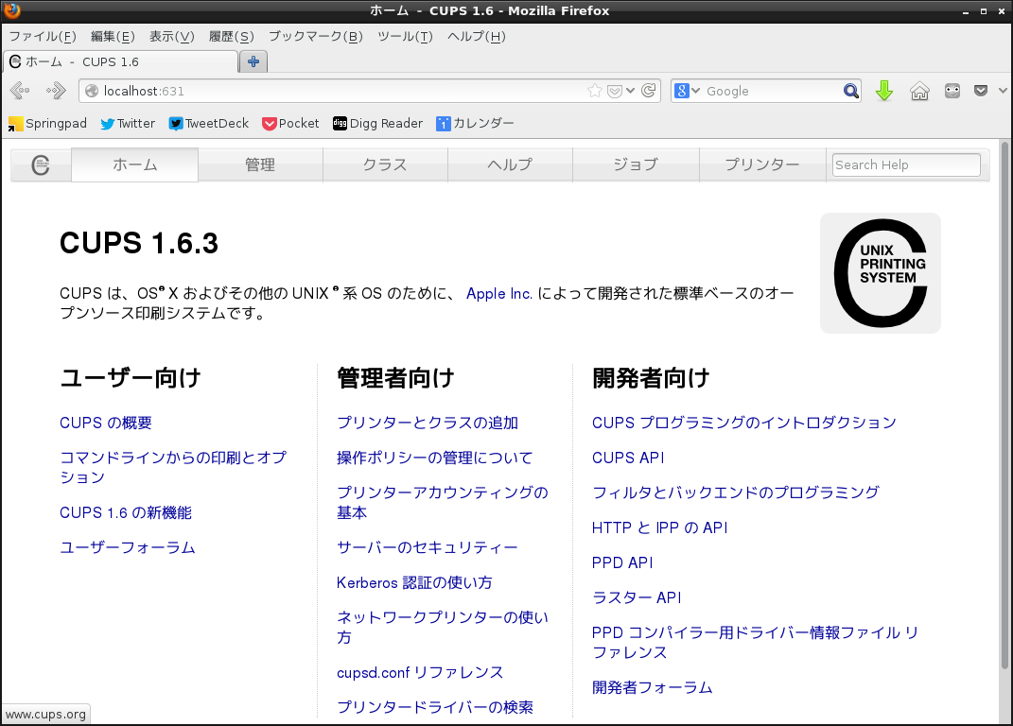The height and width of the screenshot is (726, 1013).
Task: Open the ファイル menu
Action: tap(42, 36)
